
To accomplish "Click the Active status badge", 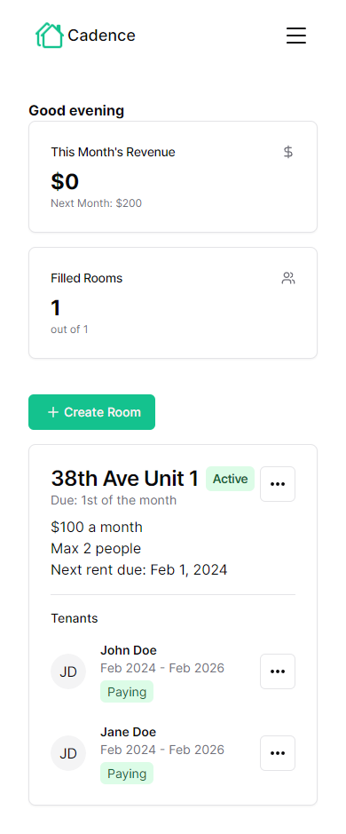I will click(x=230, y=479).
